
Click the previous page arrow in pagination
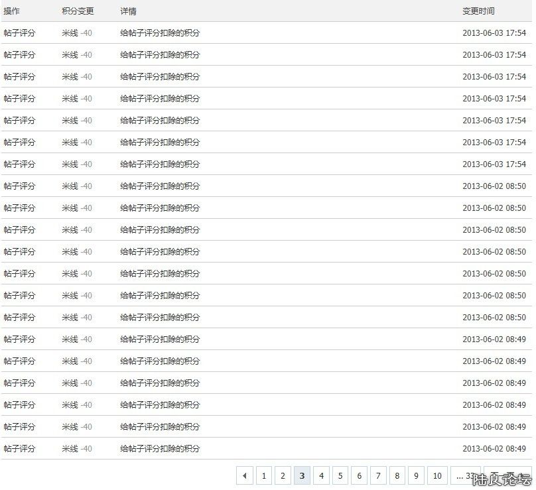coord(244,475)
